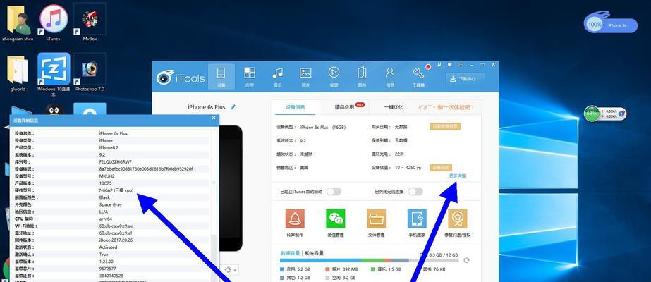Open the 视频 (Video) section in iTools
The height and width of the screenshot is (282, 651).
pos(334,77)
